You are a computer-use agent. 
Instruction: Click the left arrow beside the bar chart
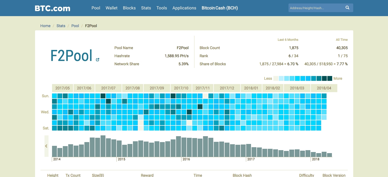click(x=46, y=146)
